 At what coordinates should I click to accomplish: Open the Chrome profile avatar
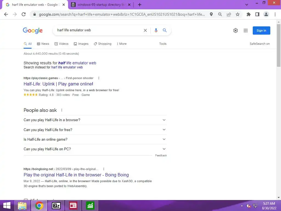click(266, 14)
